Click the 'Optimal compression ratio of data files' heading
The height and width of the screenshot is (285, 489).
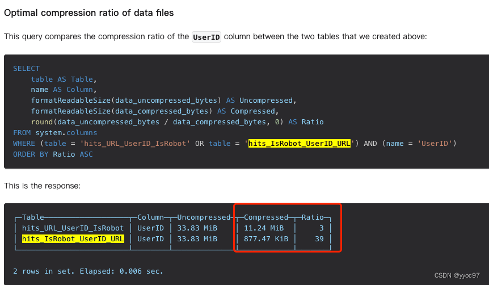(89, 13)
